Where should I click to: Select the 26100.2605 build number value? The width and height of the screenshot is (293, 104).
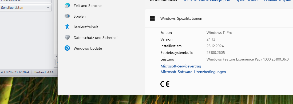(x=216, y=53)
